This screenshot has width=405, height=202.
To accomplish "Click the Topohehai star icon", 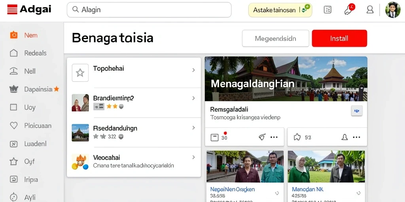I will pyautogui.click(x=80, y=73).
